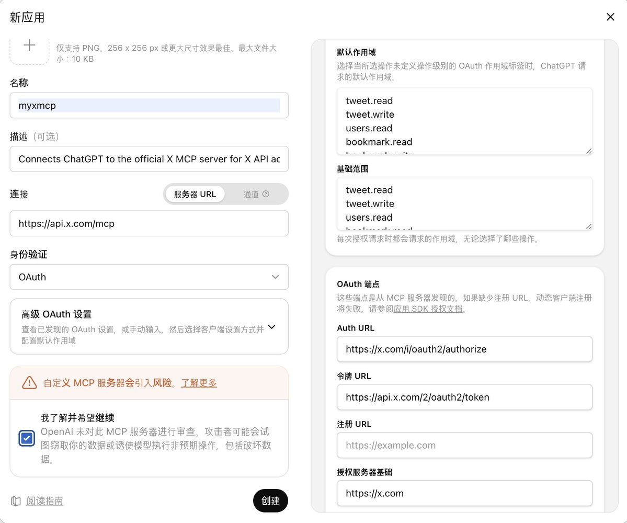The image size is (627, 523).
Task: Collapse the 高级 OAuth 设置 section chevron
Action: coord(271,327)
